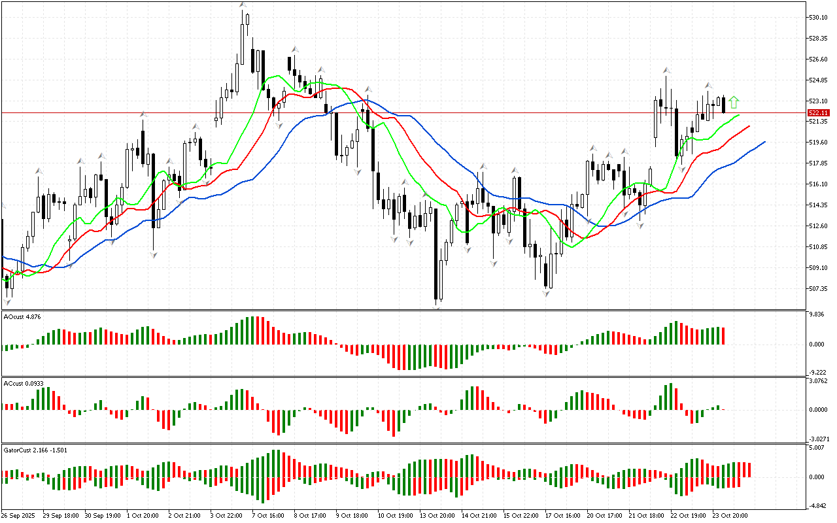This screenshot has height=523, width=837.
Task: Click the 13 Oct 20:00 time axis label
Action: [x=437, y=515]
